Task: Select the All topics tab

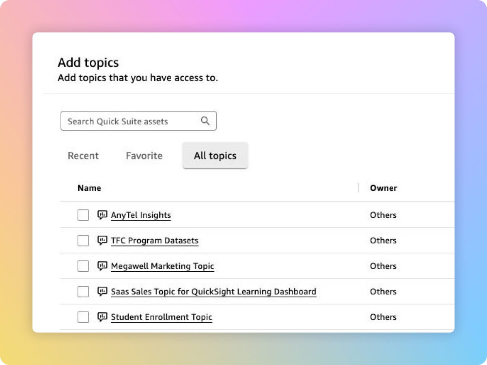Action: click(215, 156)
